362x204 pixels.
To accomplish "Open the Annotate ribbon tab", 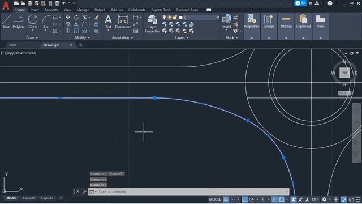I will click(x=51, y=10).
